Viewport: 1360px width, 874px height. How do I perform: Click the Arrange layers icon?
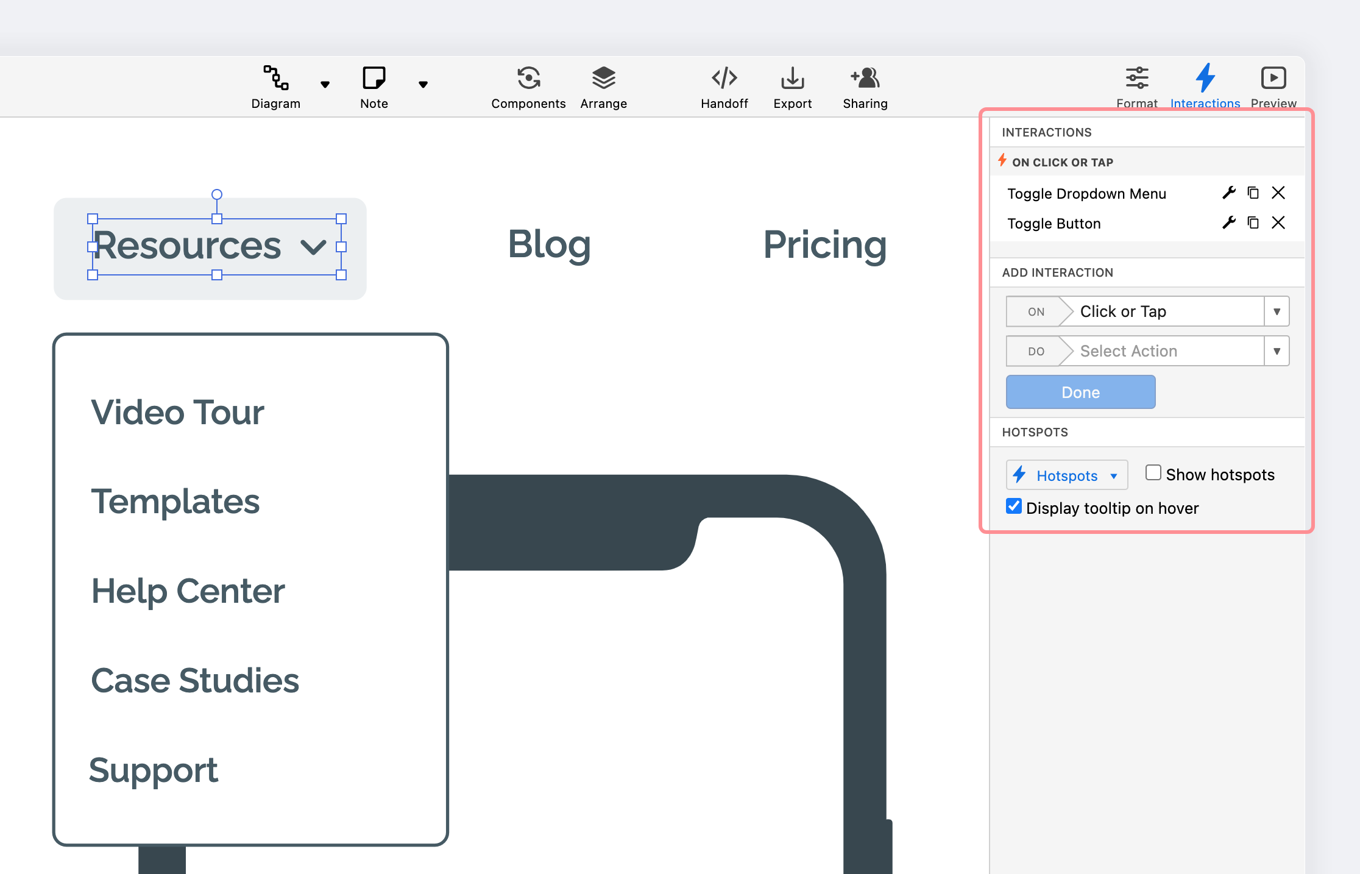(603, 79)
